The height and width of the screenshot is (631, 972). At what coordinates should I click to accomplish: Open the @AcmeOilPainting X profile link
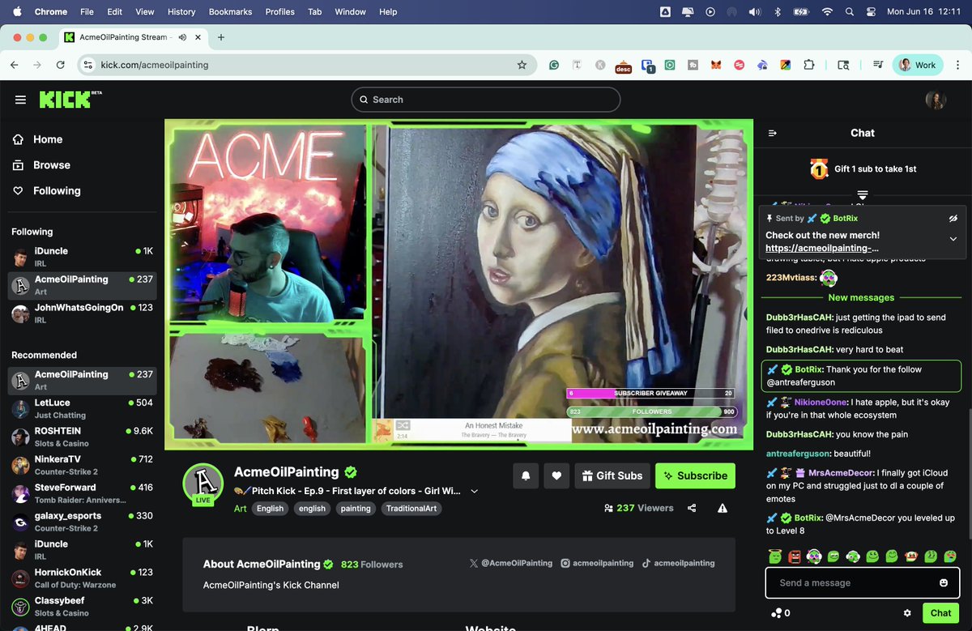[x=511, y=563]
